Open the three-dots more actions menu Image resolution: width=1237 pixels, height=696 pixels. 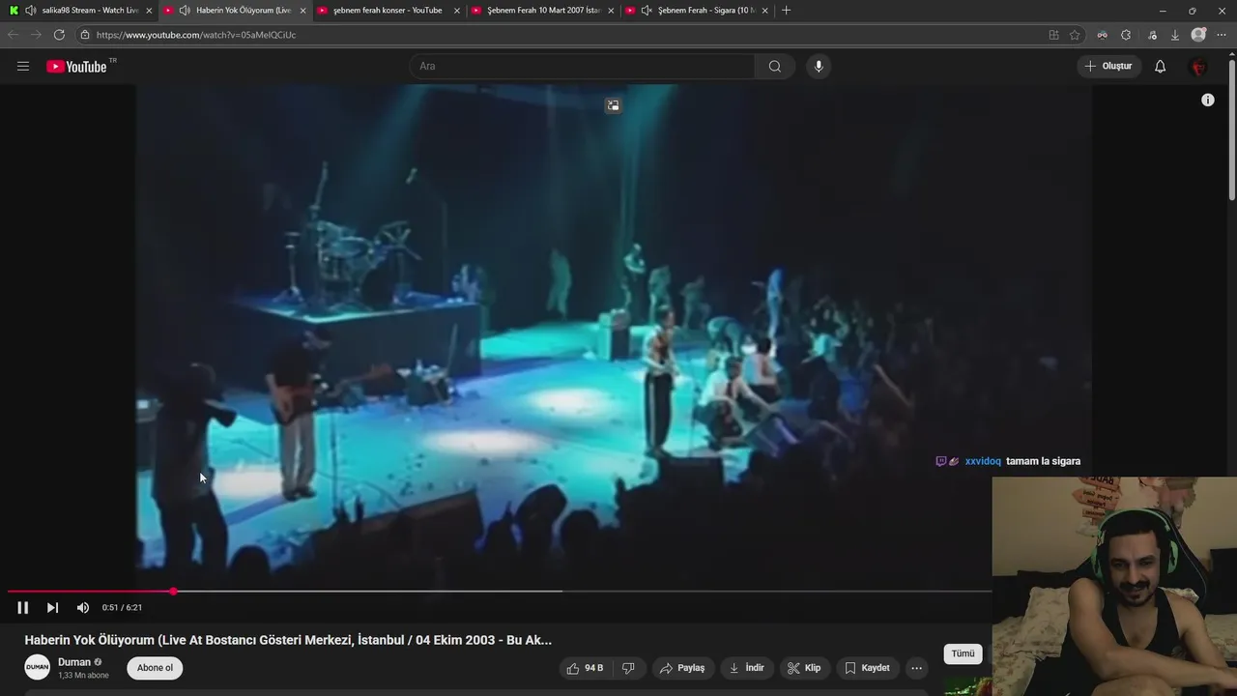[x=917, y=668]
